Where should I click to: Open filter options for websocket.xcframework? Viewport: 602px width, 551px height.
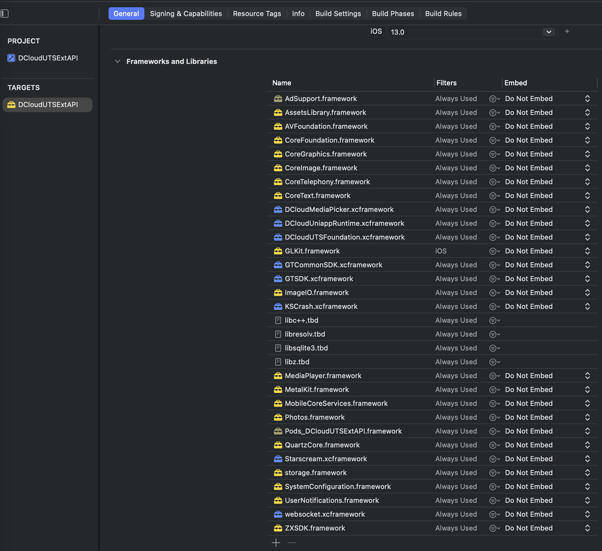(494, 514)
